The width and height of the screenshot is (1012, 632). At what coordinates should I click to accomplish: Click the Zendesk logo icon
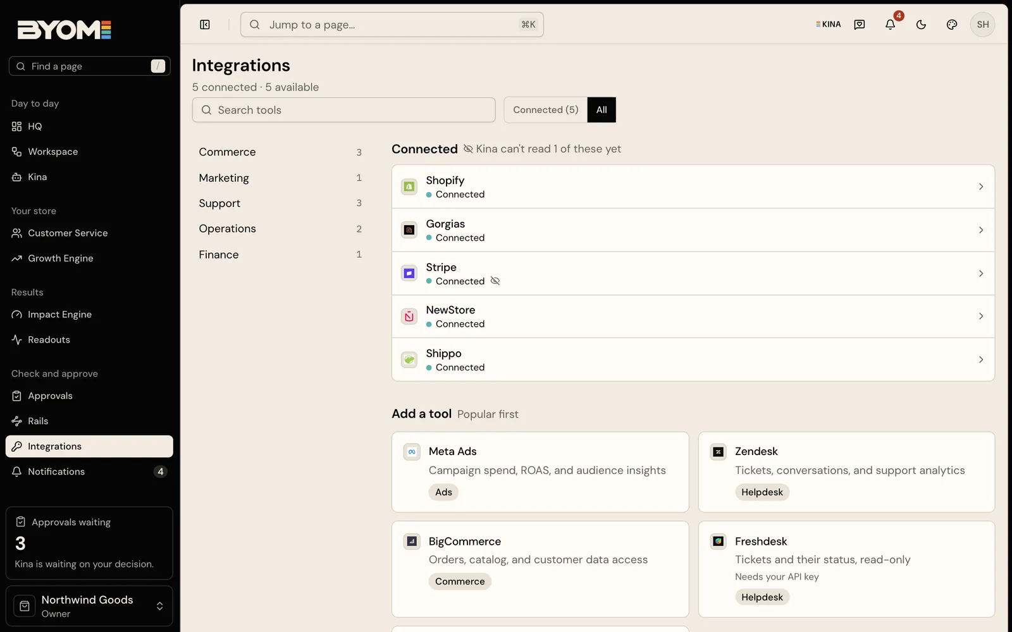point(718,452)
